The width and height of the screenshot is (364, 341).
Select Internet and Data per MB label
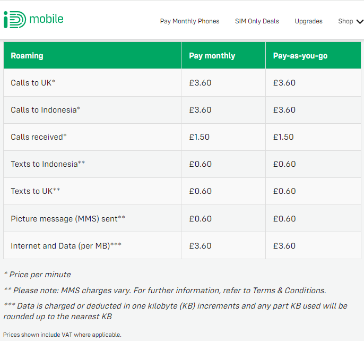66,246
